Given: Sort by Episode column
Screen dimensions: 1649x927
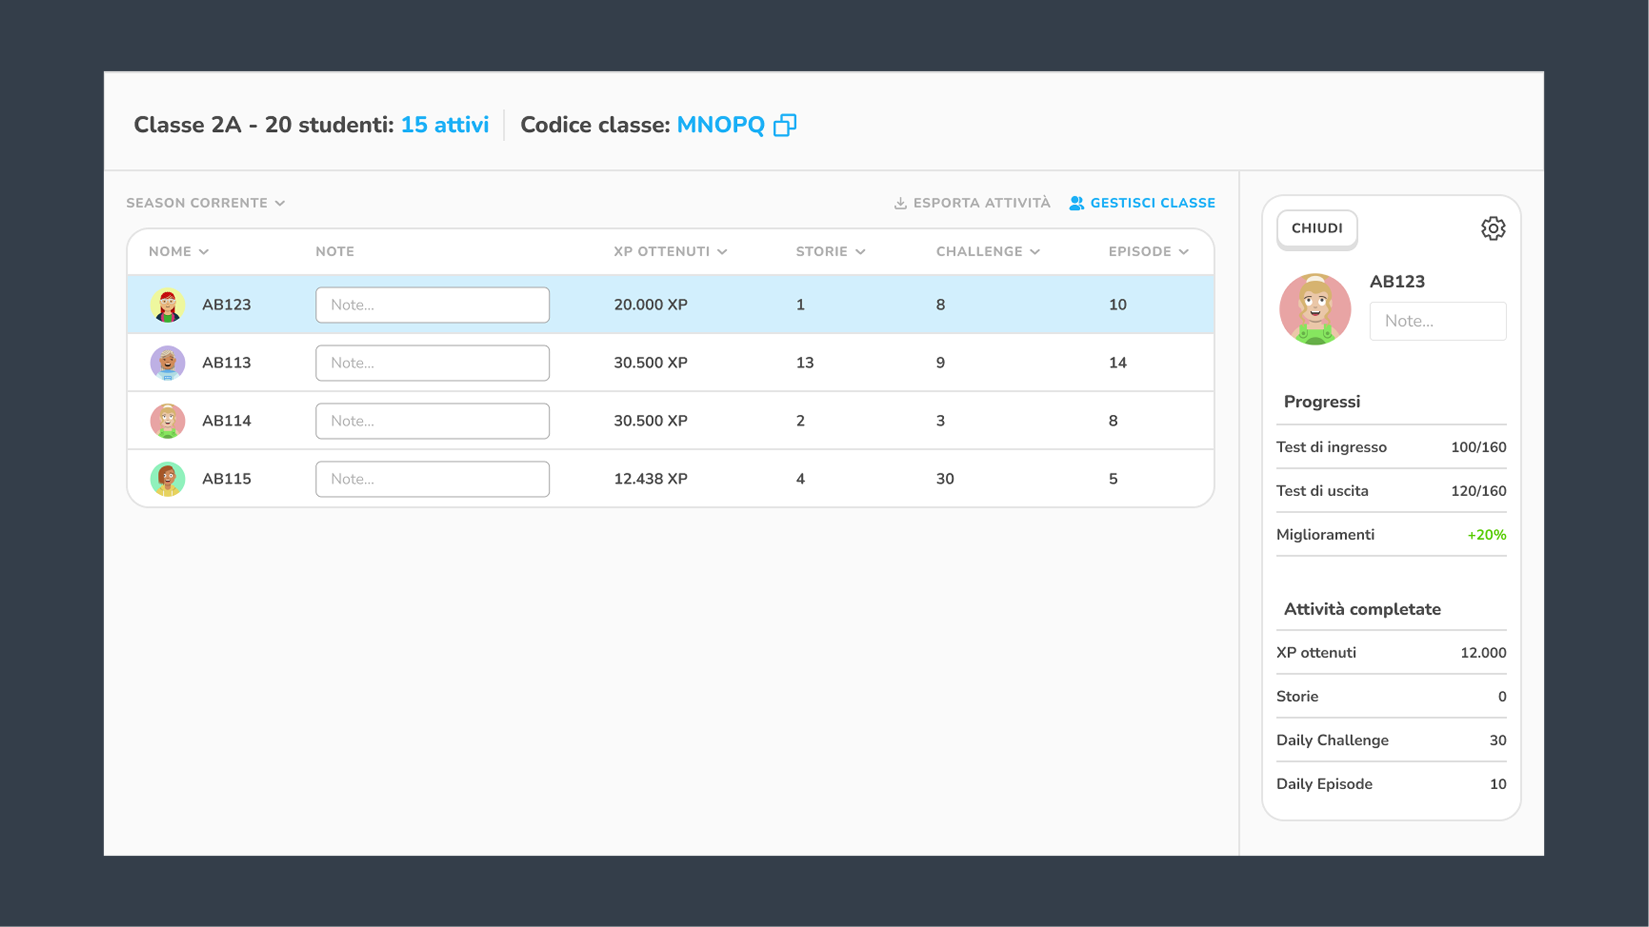Looking at the screenshot, I should coord(1148,251).
